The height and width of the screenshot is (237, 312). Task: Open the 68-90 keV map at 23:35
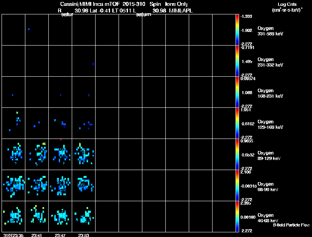tap(14, 185)
